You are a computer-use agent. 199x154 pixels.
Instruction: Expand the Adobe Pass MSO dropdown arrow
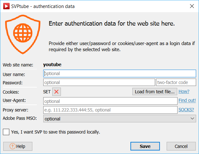pos(192,119)
